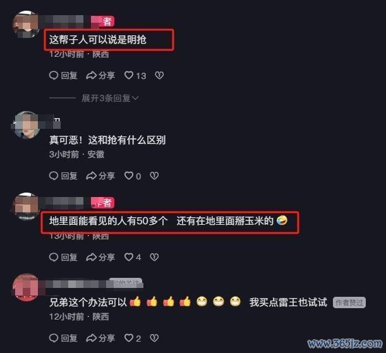Like the comment with 13 likes
The image size is (386, 353).
[x=135, y=75]
